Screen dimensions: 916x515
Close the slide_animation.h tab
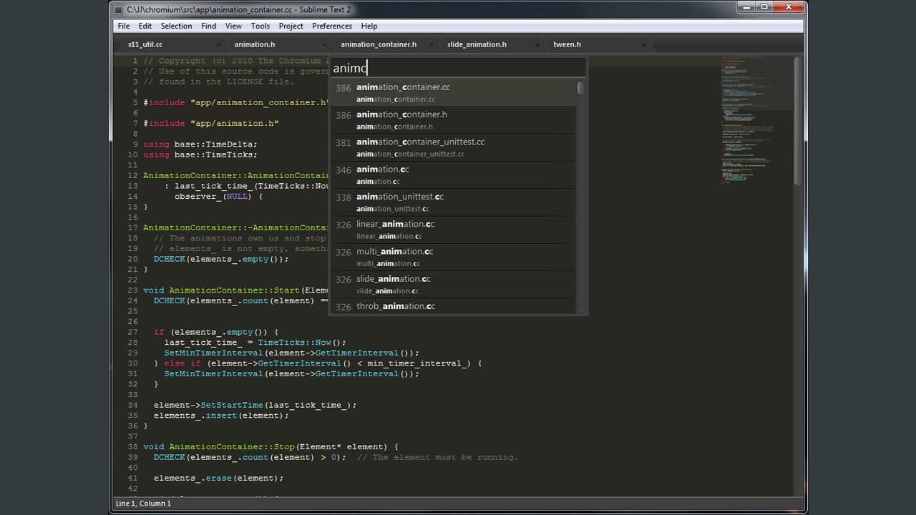coord(537,44)
